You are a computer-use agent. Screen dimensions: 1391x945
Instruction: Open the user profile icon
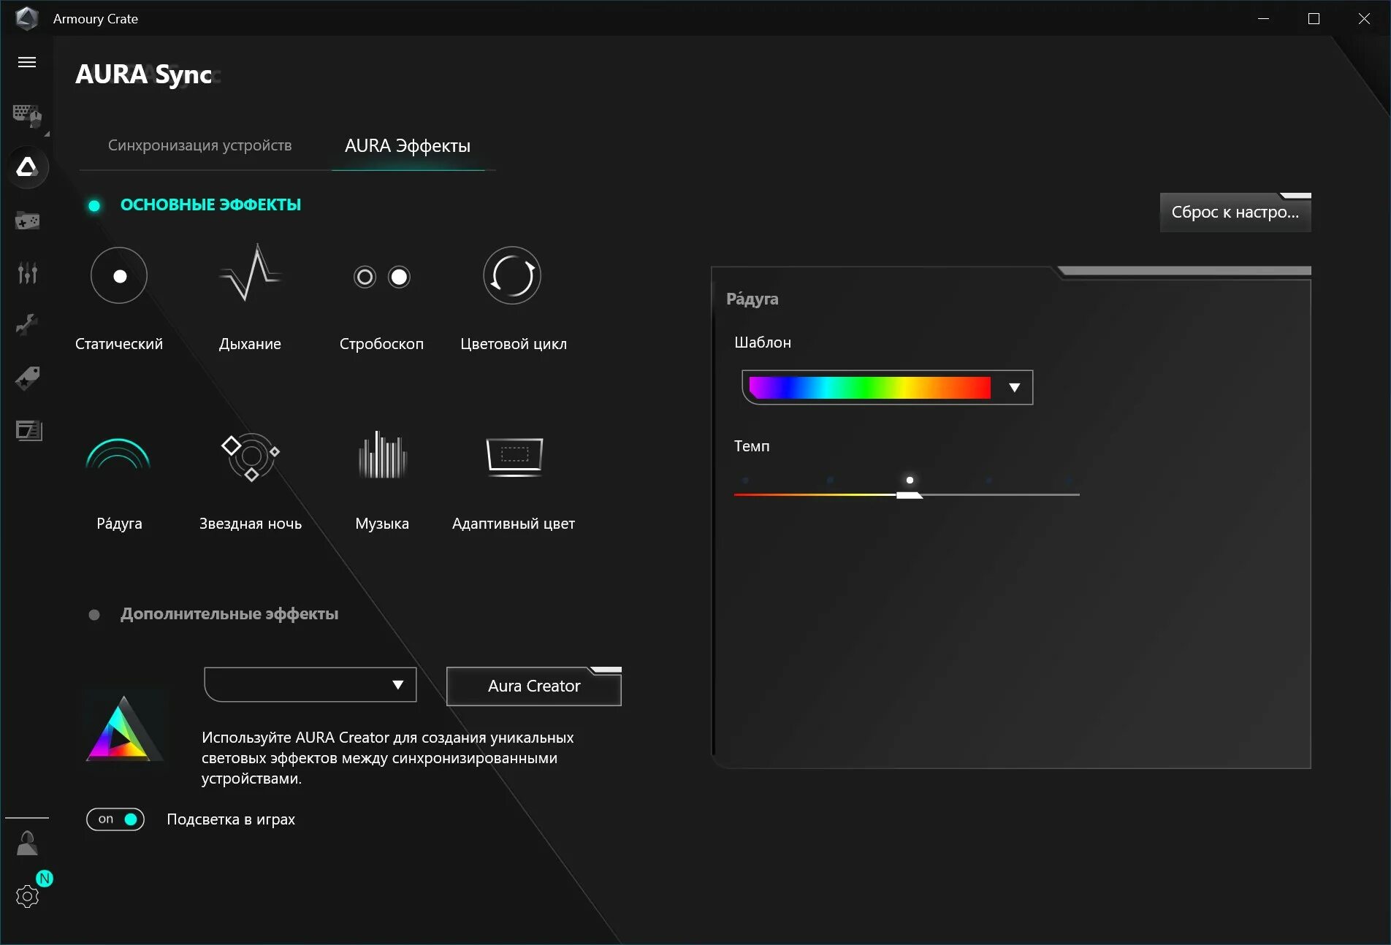coord(27,843)
